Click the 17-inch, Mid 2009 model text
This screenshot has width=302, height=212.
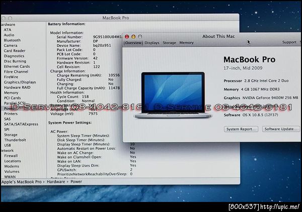[243, 68]
